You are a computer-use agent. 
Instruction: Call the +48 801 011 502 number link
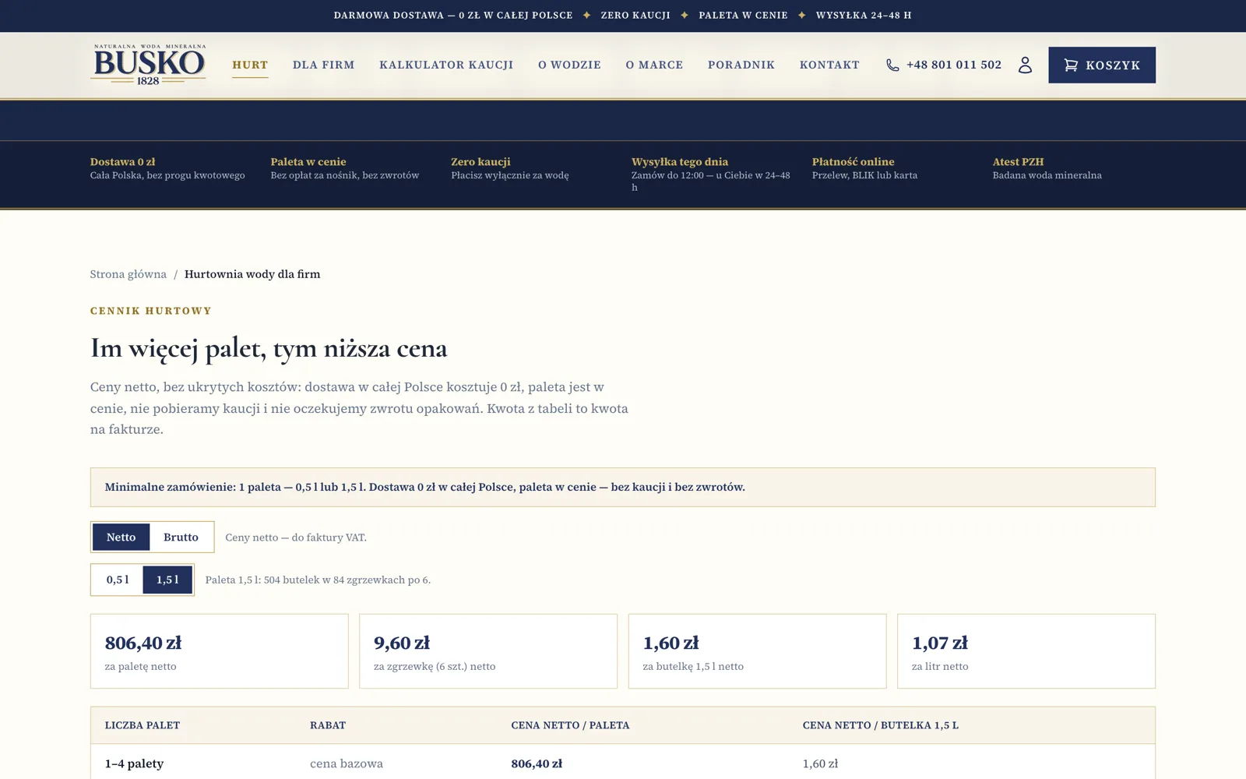point(954,65)
